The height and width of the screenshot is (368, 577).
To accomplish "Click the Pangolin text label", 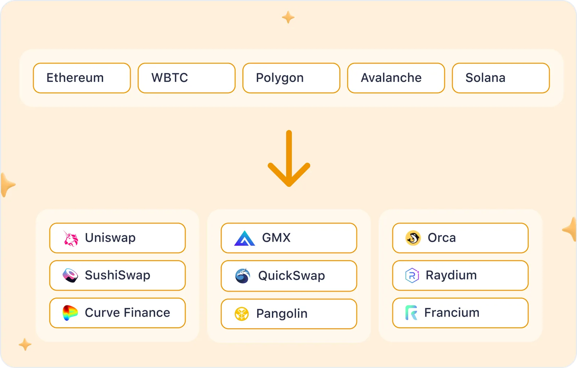I will coord(282,314).
